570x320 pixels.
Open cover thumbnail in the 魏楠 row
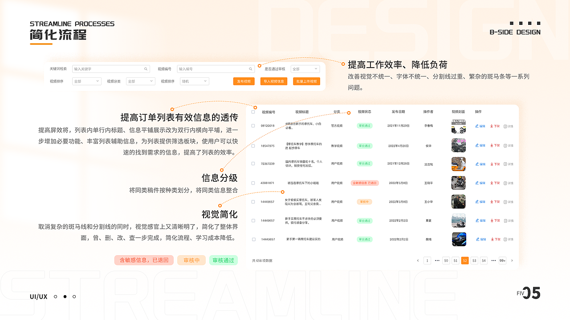pyautogui.click(x=459, y=239)
